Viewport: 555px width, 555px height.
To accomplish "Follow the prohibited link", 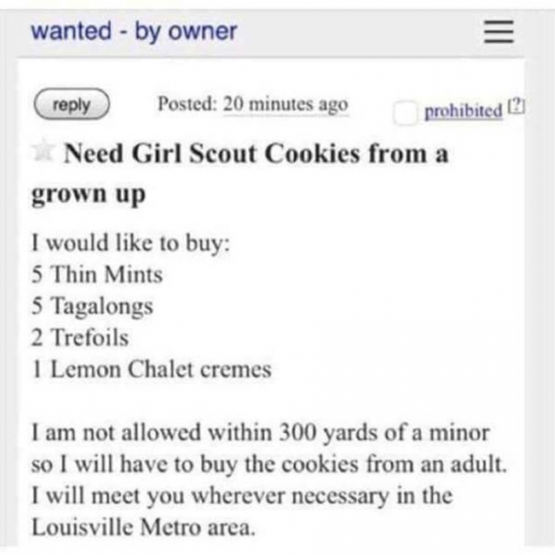I will coord(463,110).
